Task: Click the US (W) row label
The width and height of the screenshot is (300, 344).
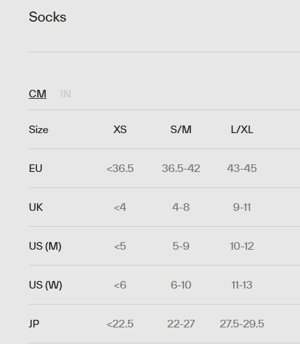Action: (x=45, y=285)
